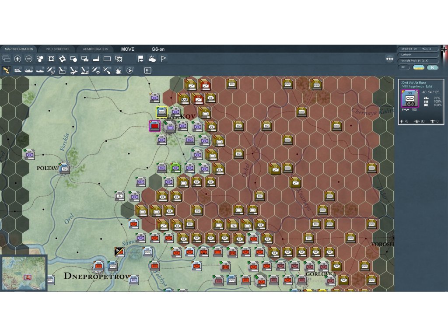Image resolution: width=448 pixels, height=336 pixels.
Task: Toggle the hexagon cluster map overlay
Action: coord(40,59)
